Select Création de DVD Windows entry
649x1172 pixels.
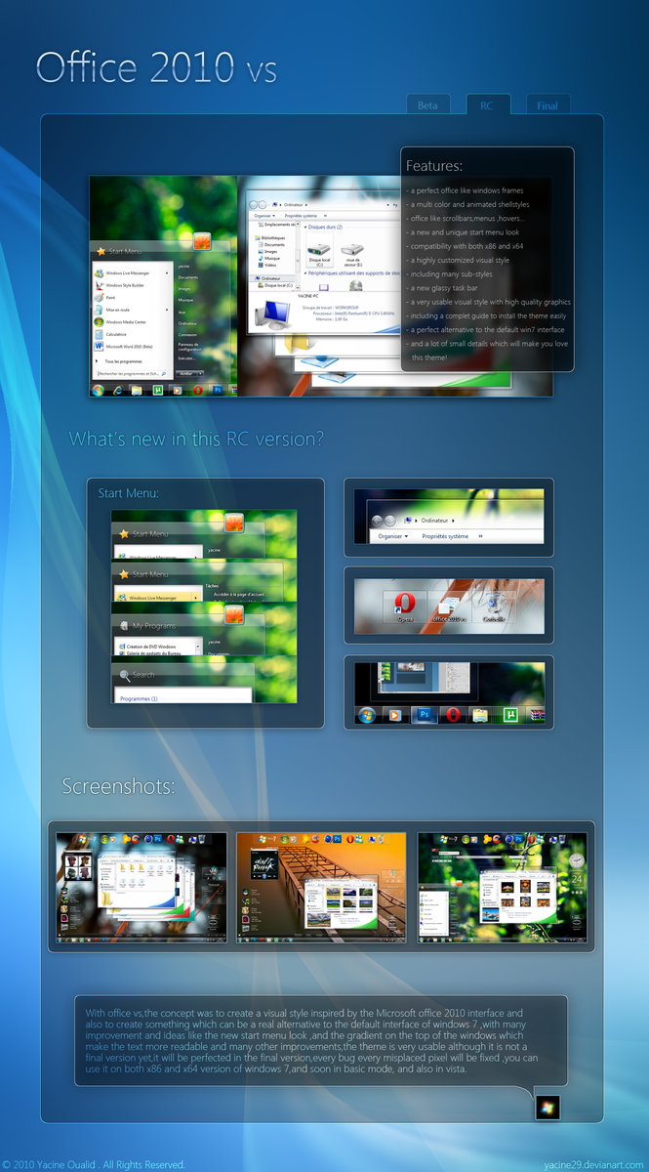(148, 647)
